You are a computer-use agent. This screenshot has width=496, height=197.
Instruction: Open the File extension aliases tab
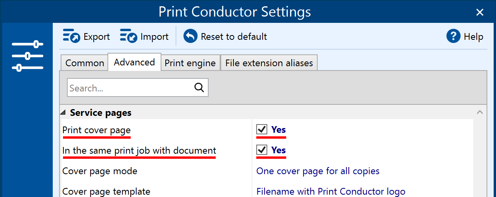click(269, 63)
